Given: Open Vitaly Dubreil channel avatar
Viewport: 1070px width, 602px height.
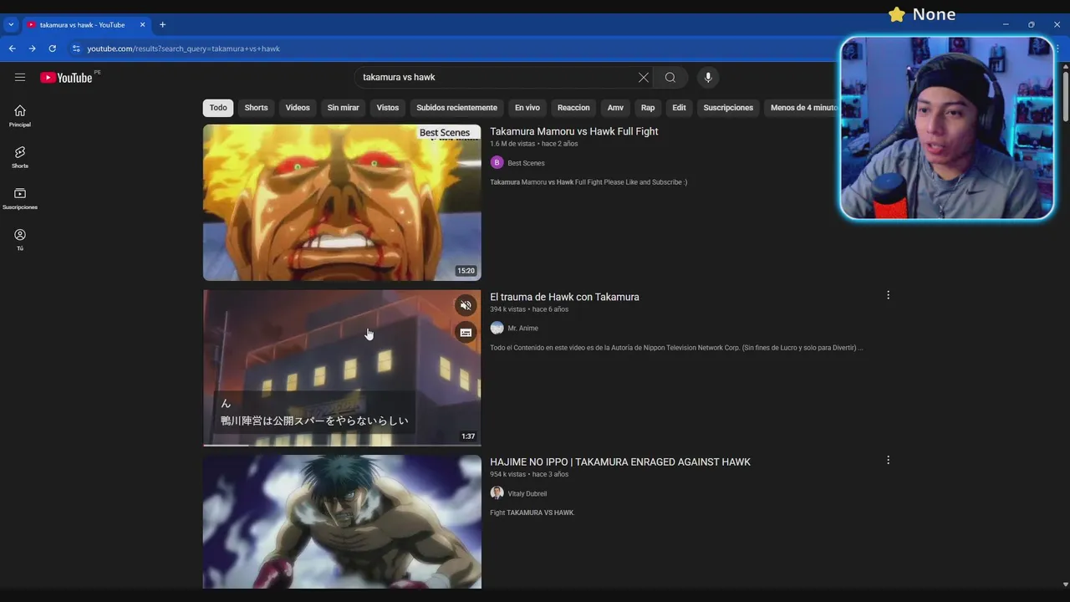Looking at the screenshot, I should click(497, 493).
